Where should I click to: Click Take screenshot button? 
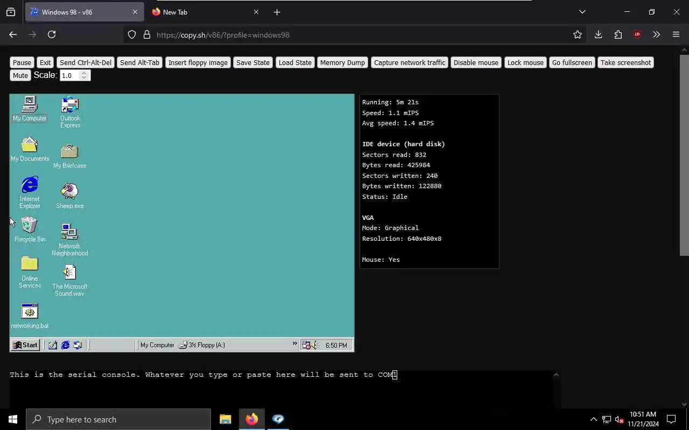point(625,62)
